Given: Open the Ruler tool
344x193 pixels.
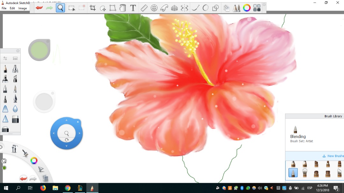Looking at the screenshot, I should pos(144,8).
